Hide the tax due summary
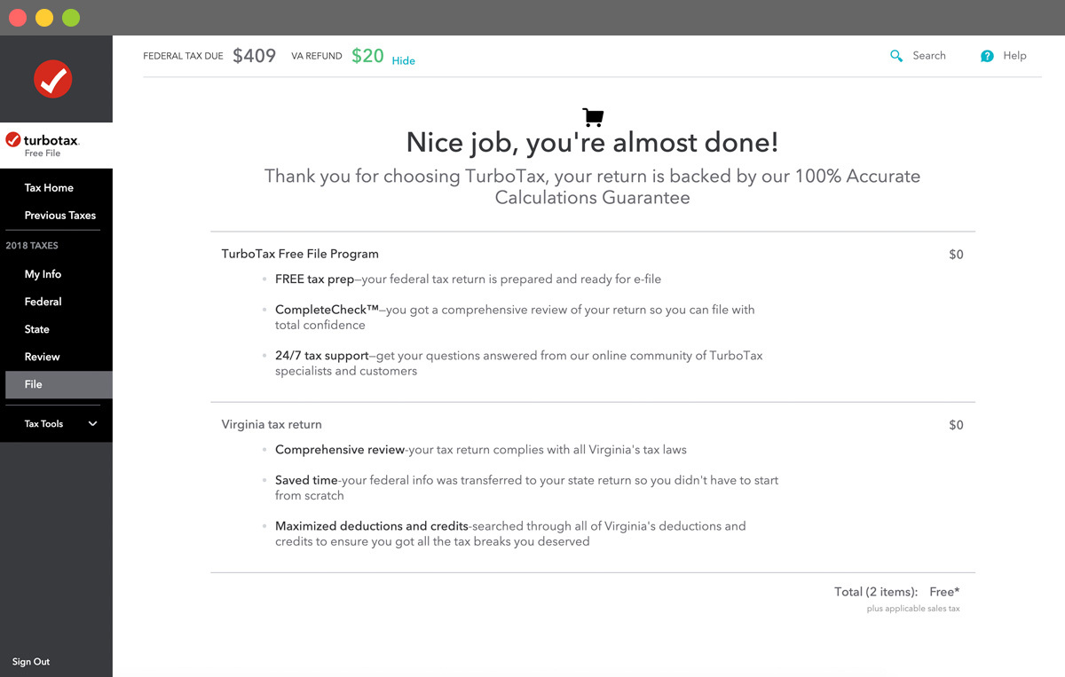Screen dimensions: 1065x677 pos(404,60)
